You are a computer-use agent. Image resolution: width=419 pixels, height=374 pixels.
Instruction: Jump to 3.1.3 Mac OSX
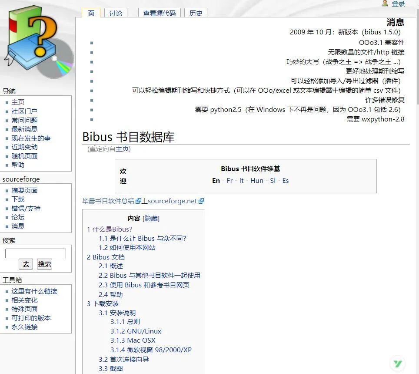click(133, 340)
